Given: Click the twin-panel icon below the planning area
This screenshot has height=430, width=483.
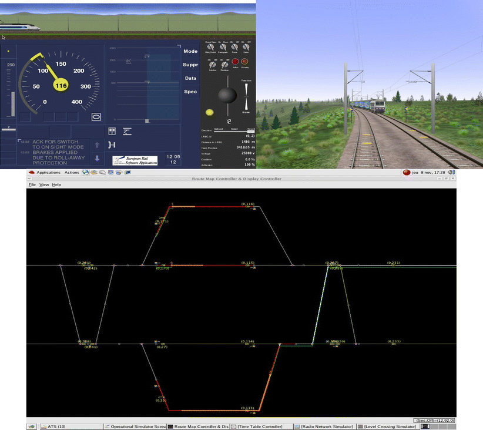Looking at the screenshot, I should pyautogui.click(x=113, y=132).
